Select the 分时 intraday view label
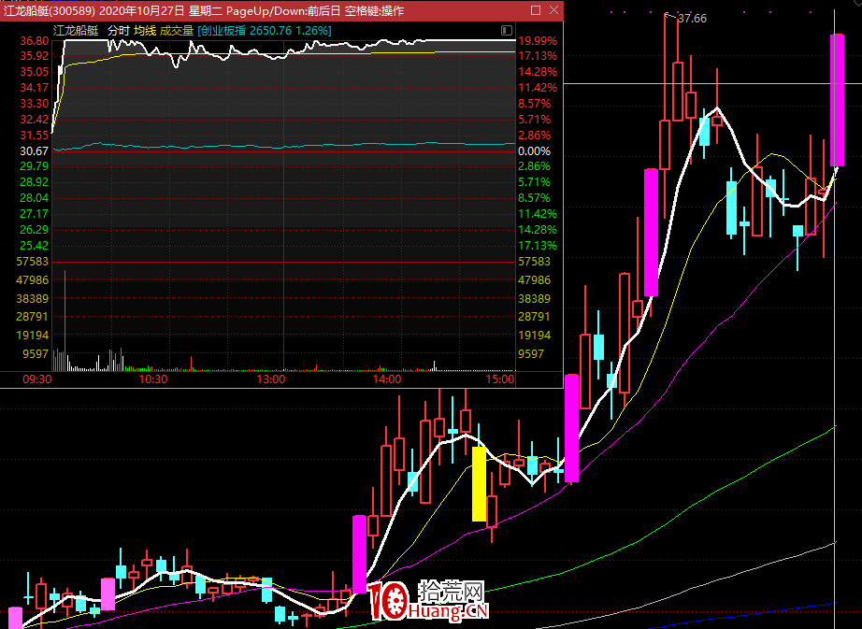This screenshot has width=862, height=629. pos(118,31)
